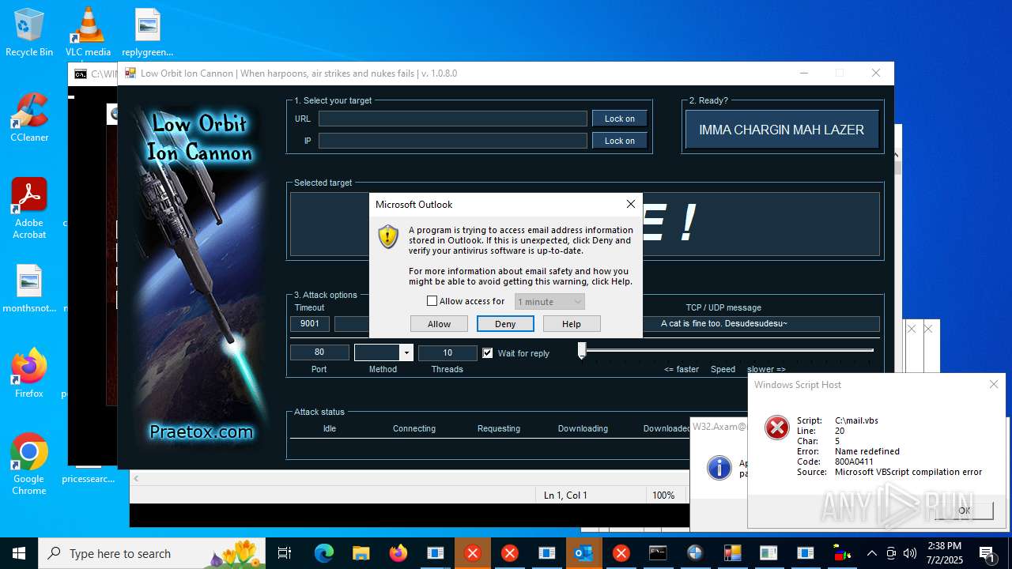Click the Praetox.com link
This screenshot has height=569, width=1012.
(202, 431)
